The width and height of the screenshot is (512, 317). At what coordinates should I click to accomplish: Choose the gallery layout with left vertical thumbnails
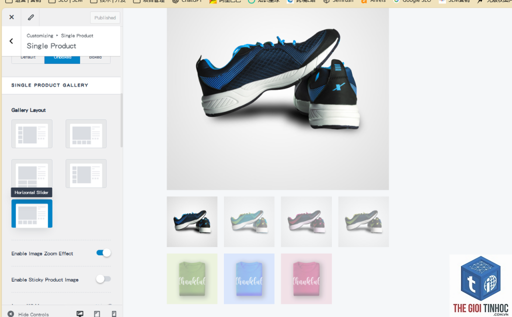point(32,134)
